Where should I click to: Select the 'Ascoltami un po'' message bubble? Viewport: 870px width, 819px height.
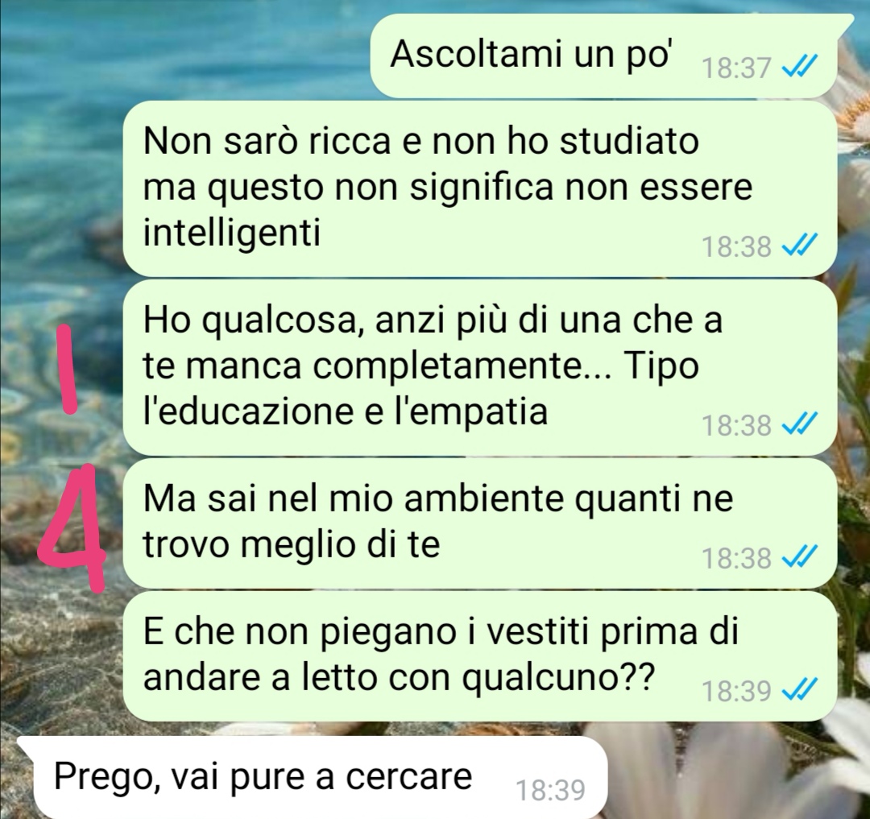pos(603,56)
